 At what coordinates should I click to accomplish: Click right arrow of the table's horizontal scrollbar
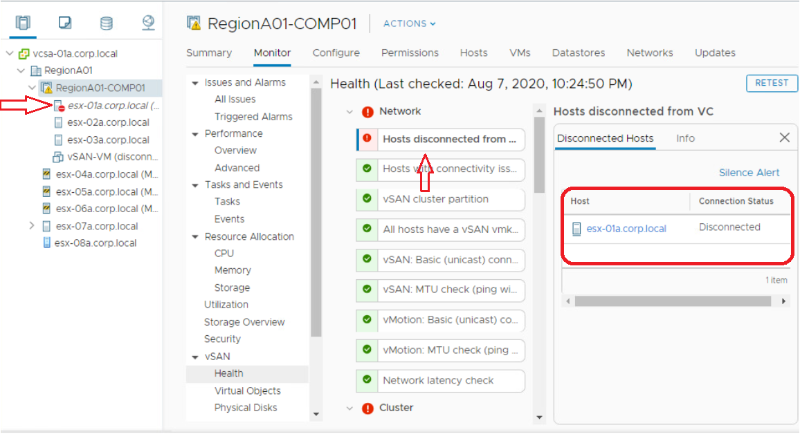tap(783, 301)
